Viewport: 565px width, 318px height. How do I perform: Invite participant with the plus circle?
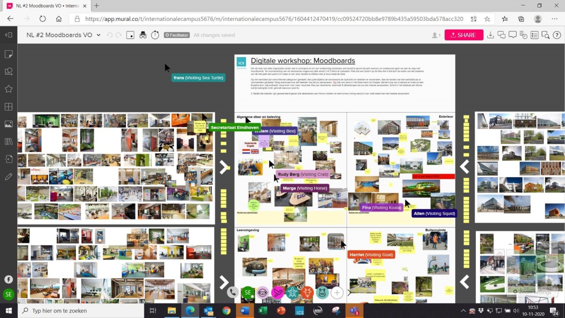(x=337, y=292)
